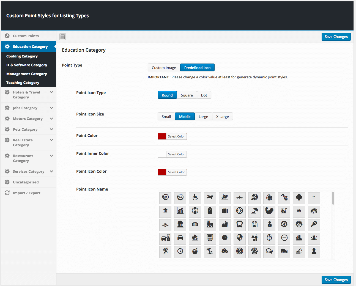Select the basketball point icon

(x=240, y=211)
